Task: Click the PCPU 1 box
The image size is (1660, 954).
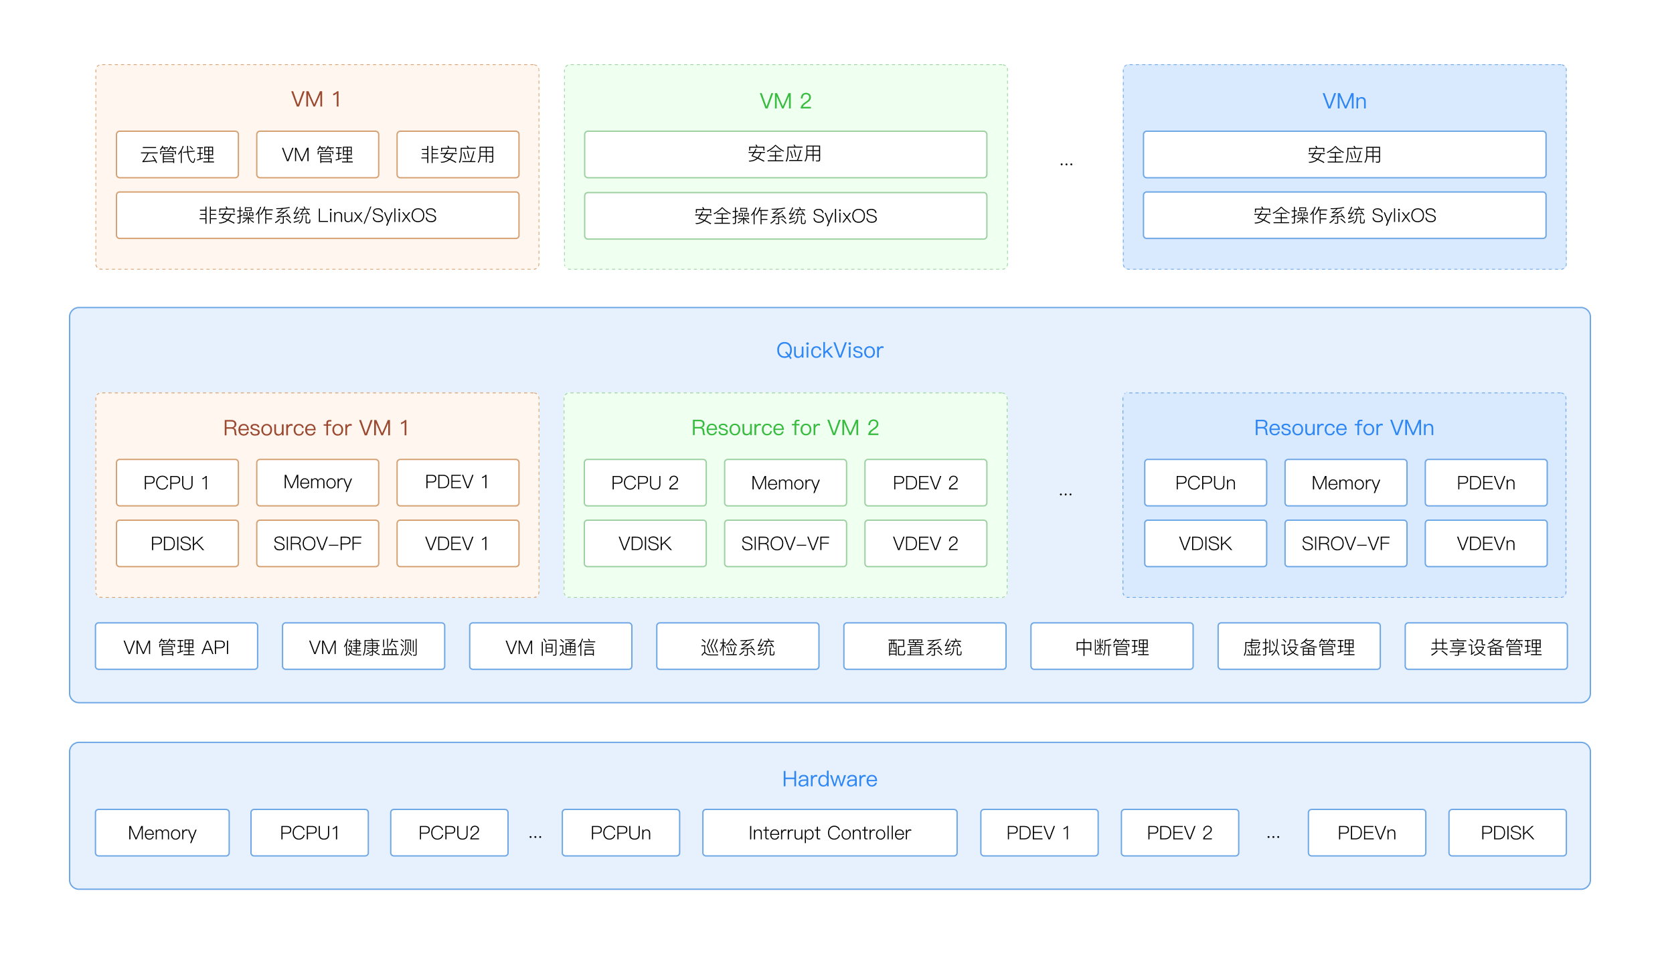Action: coord(177,483)
